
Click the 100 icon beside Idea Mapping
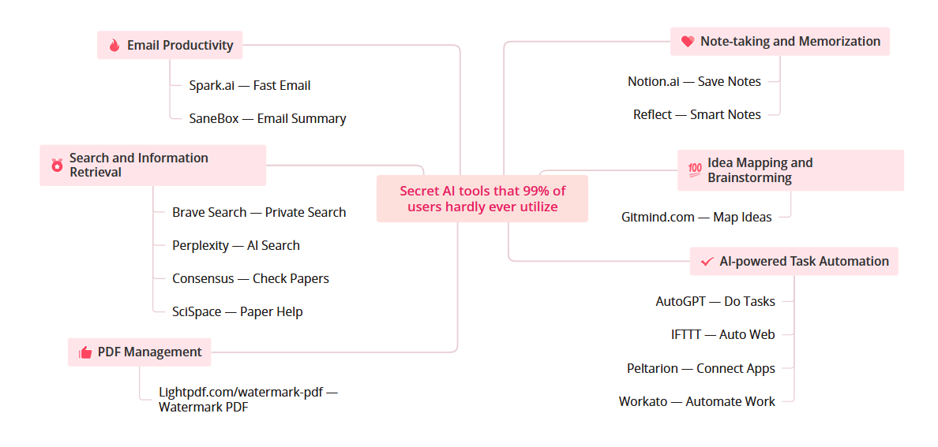tap(695, 169)
